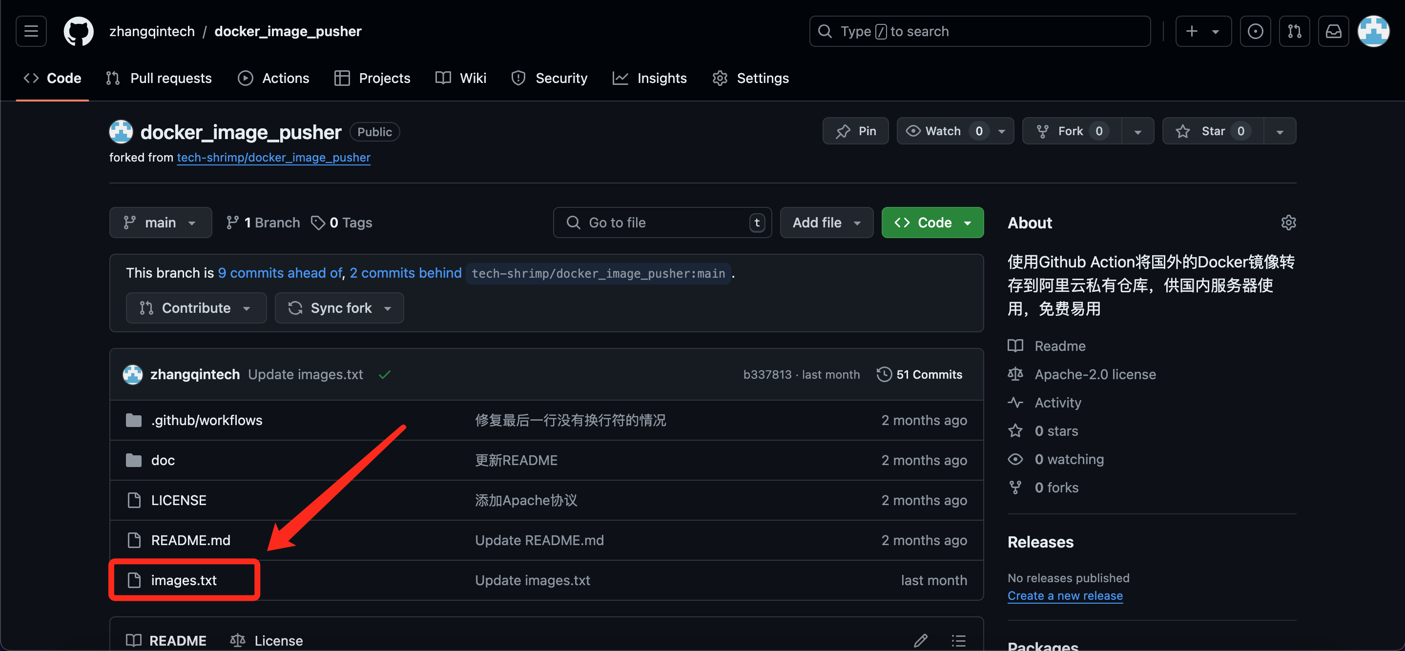Open the notifications inbox icon

(1333, 31)
